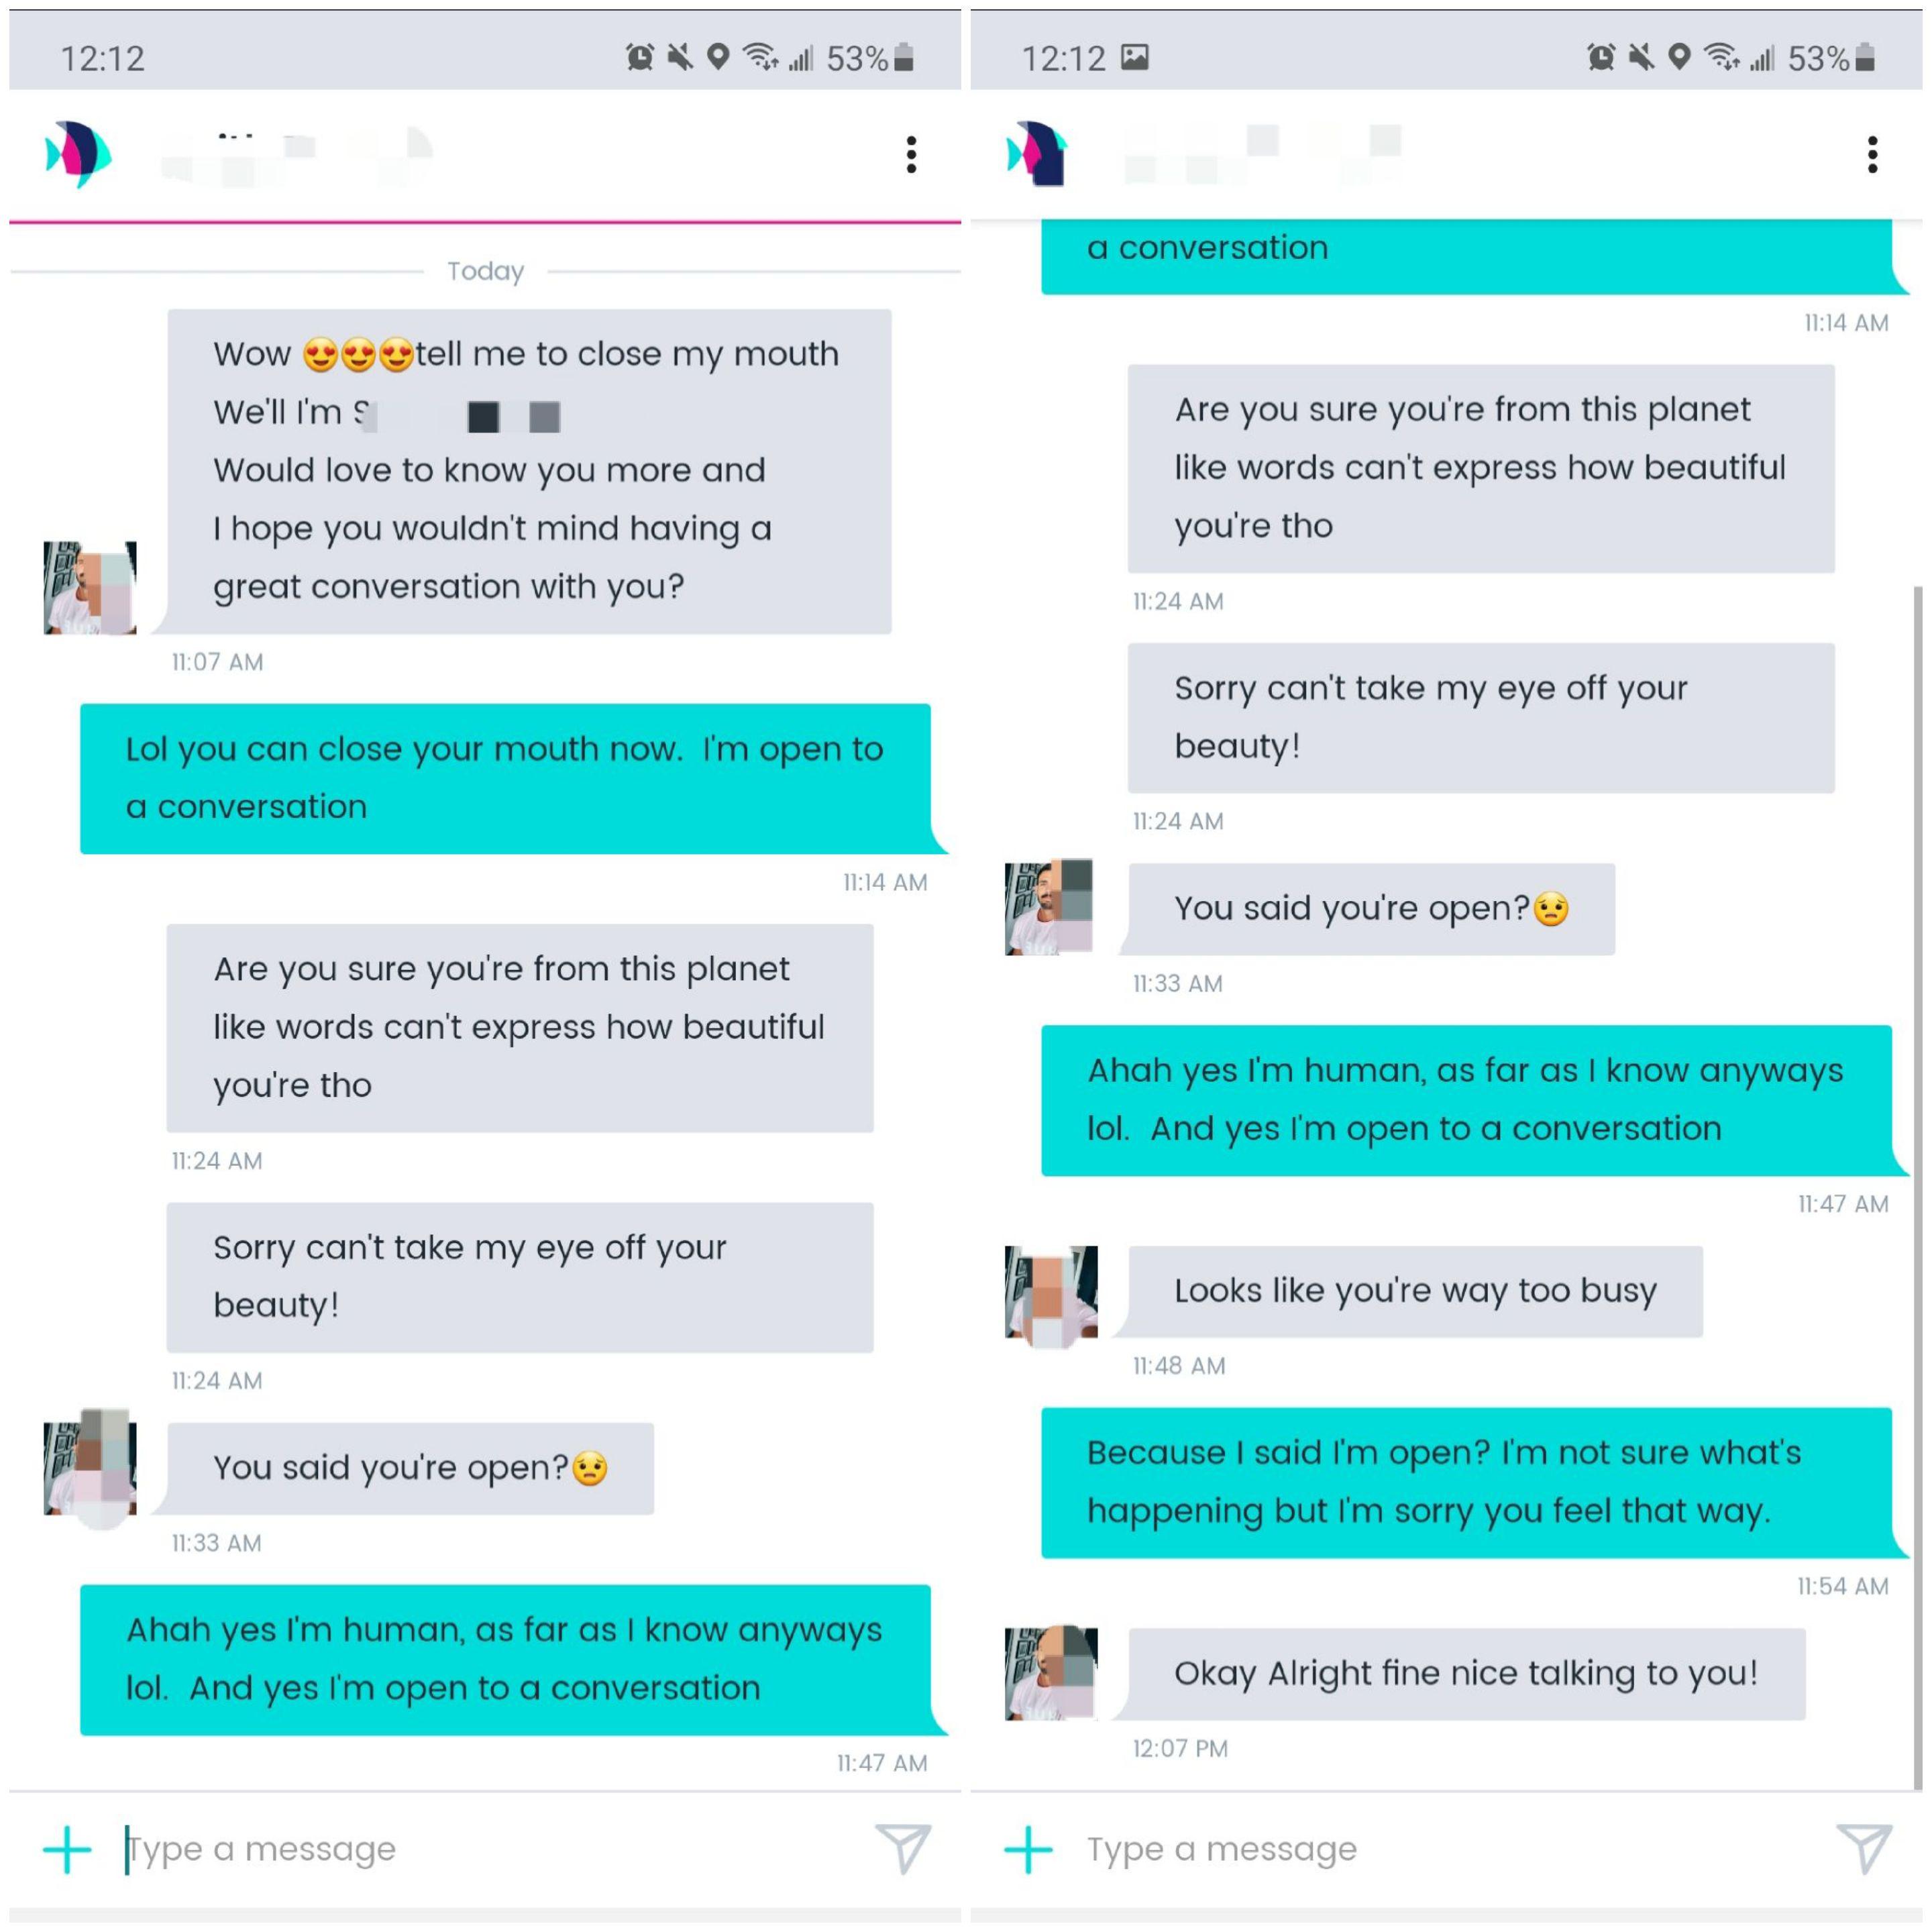Tap the fish logo in left chat header

click(78, 154)
